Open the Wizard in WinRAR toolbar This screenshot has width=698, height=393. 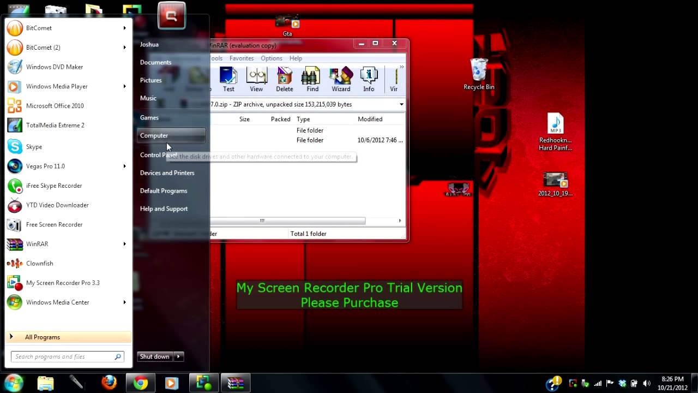(x=341, y=79)
